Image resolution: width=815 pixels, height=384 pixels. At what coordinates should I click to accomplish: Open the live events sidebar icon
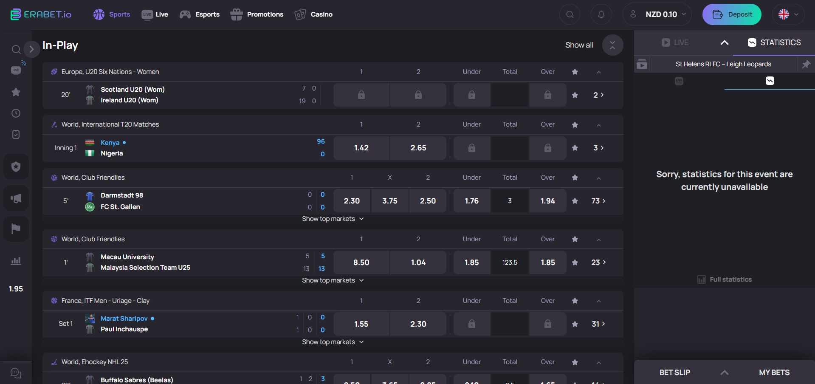coord(16,70)
